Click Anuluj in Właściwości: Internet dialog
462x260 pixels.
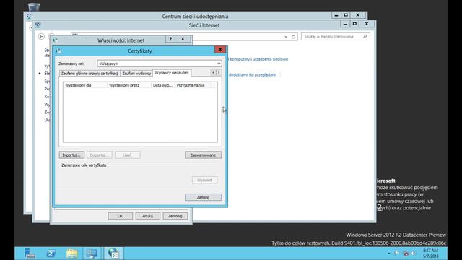pyautogui.click(x=147, y=216)
